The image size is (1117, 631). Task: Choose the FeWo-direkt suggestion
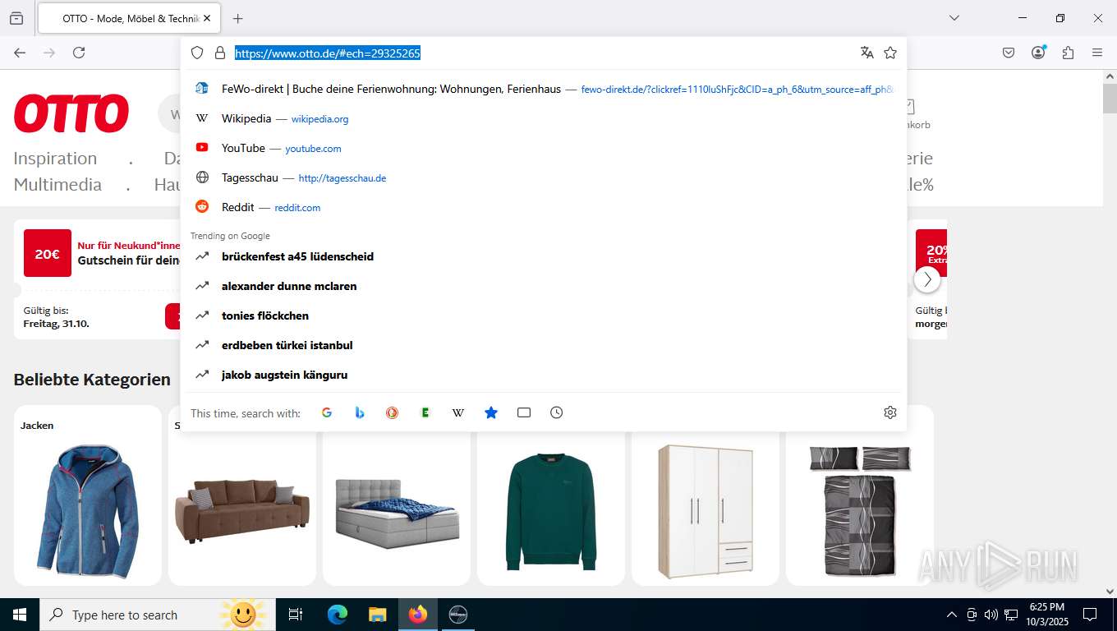(x=544, y=89)
